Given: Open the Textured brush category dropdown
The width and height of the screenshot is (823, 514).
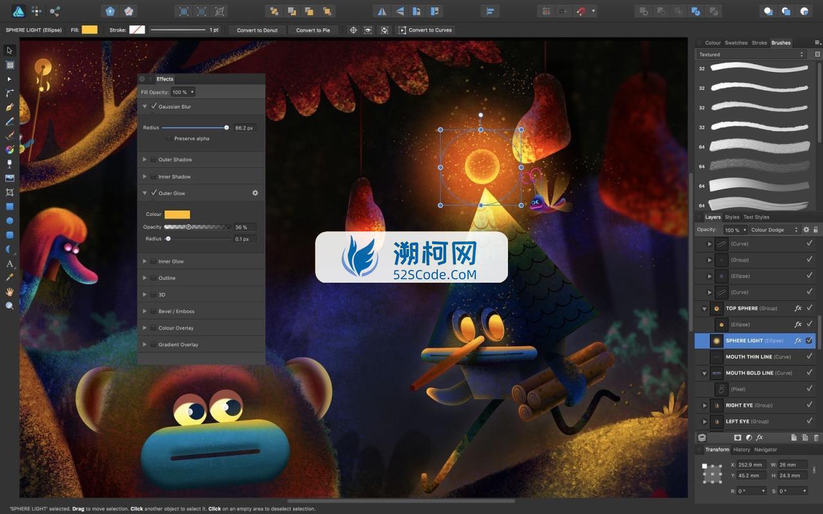Looking at the screenshot, I should point(751,55).
